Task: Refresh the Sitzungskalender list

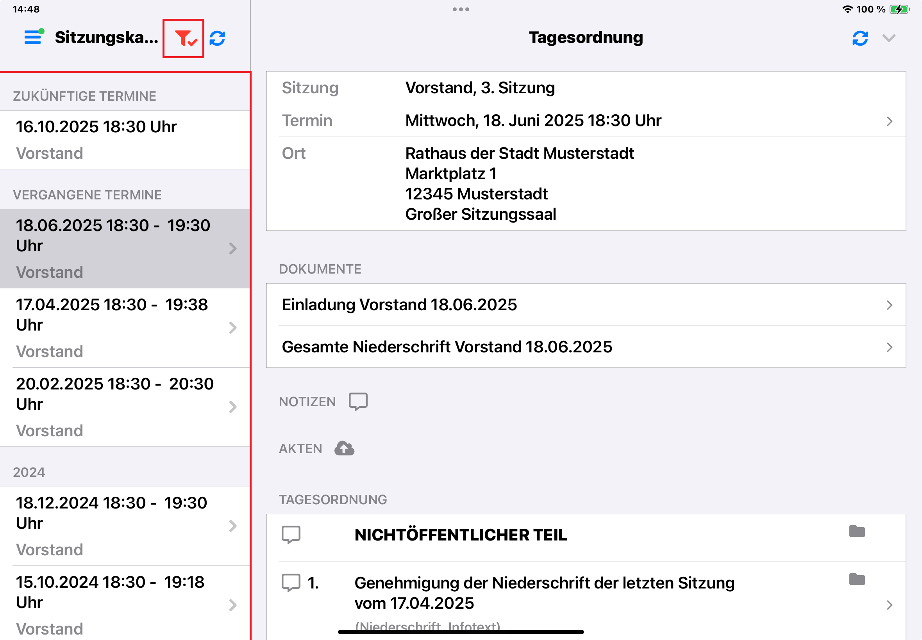Action: pyautogui.click(x=218, y=39)
